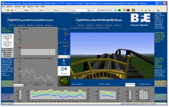This screenshot has width=169, height=107.
Task: Click the scale icon at toolbar end
Action: (158, 10)
